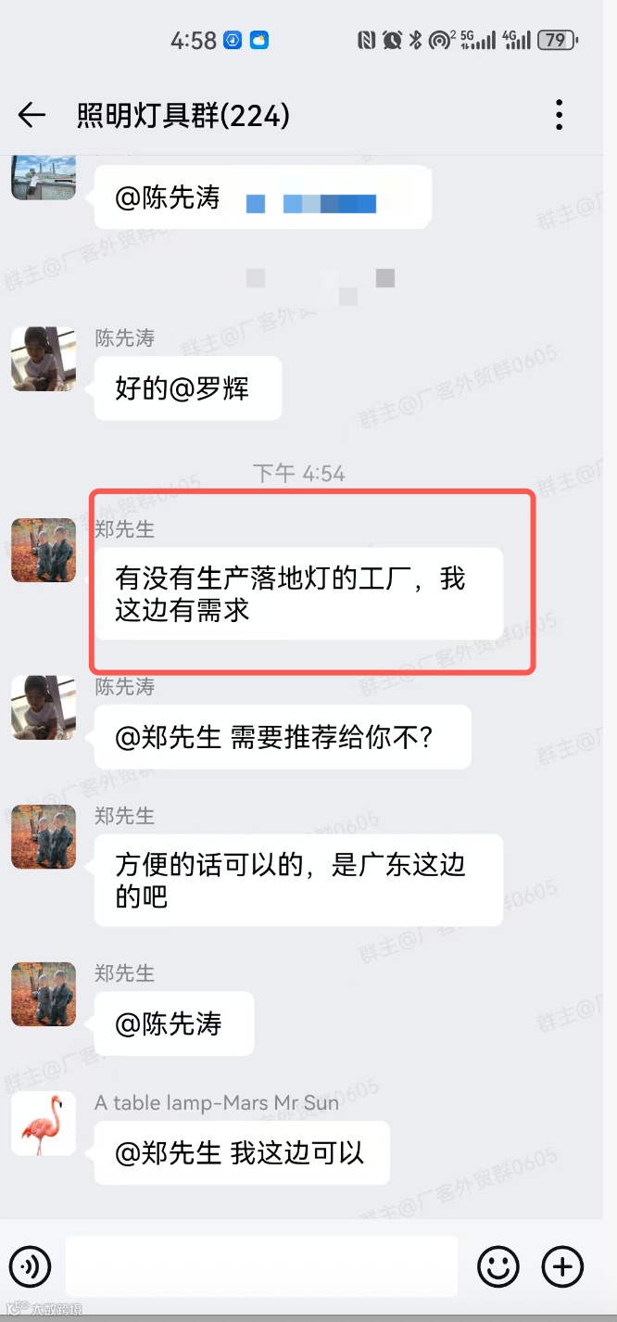The image size is (617, 1322).
Task: Tap the battery indicator in the status bar
Action: coord(557,40)
